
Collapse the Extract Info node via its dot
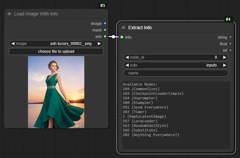(x=123, y=28)
